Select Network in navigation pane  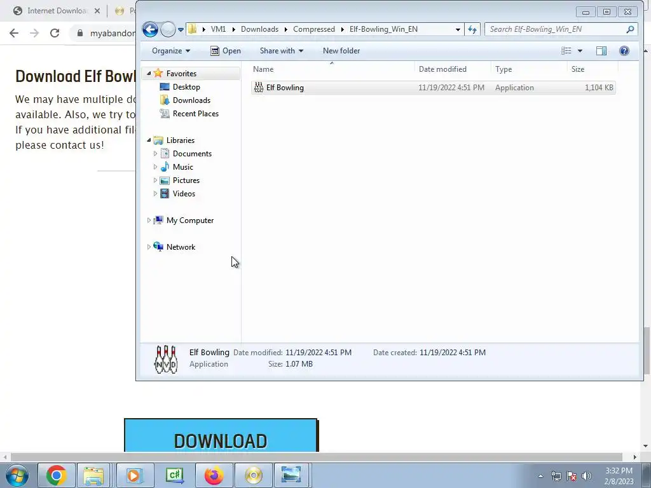coord(181,247)
